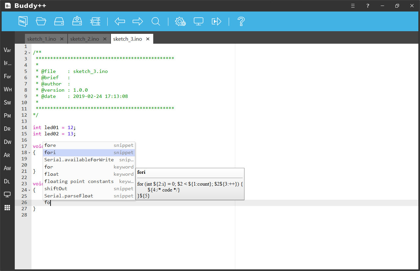Click the upload play-arrow icon

coord(217,22)
